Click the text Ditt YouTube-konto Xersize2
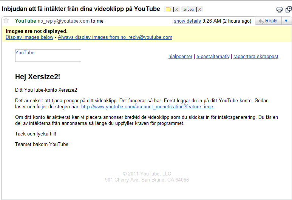292x200 pixels. (46, 90)
